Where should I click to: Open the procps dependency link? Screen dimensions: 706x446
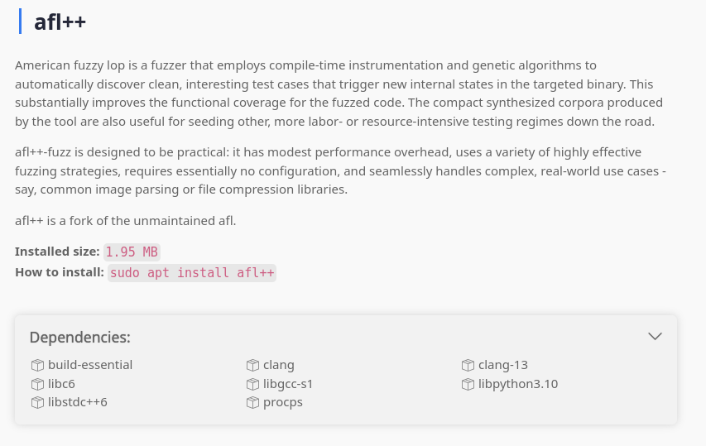coord(283,402)
